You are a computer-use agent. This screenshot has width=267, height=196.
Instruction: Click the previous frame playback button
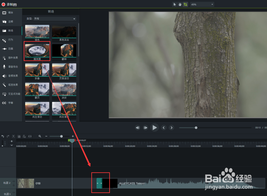pyautogui.click(x=138, y=128)
